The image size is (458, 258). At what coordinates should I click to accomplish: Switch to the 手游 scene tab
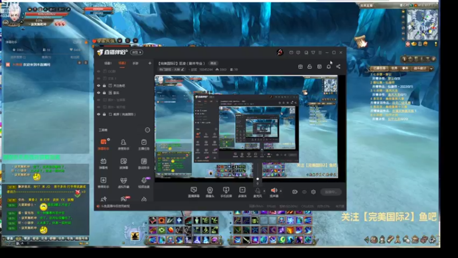pos(135,63)
